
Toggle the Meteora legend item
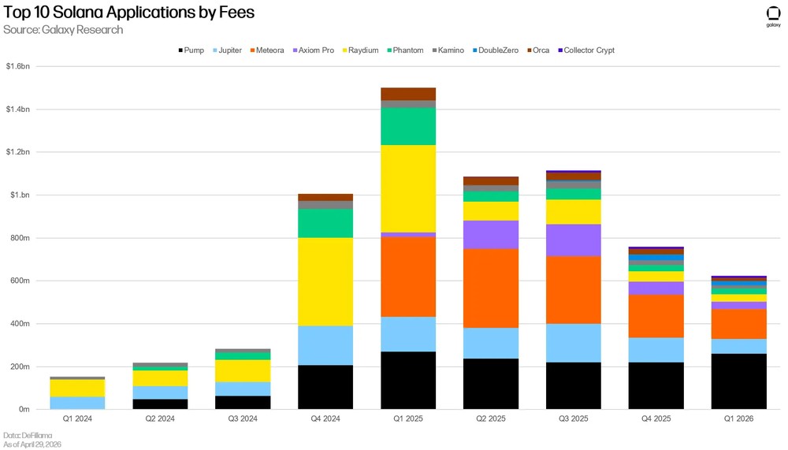267,50
